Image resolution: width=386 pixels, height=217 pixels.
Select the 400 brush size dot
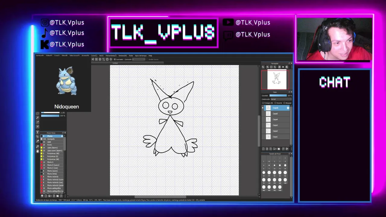click(x=264, y=187)
